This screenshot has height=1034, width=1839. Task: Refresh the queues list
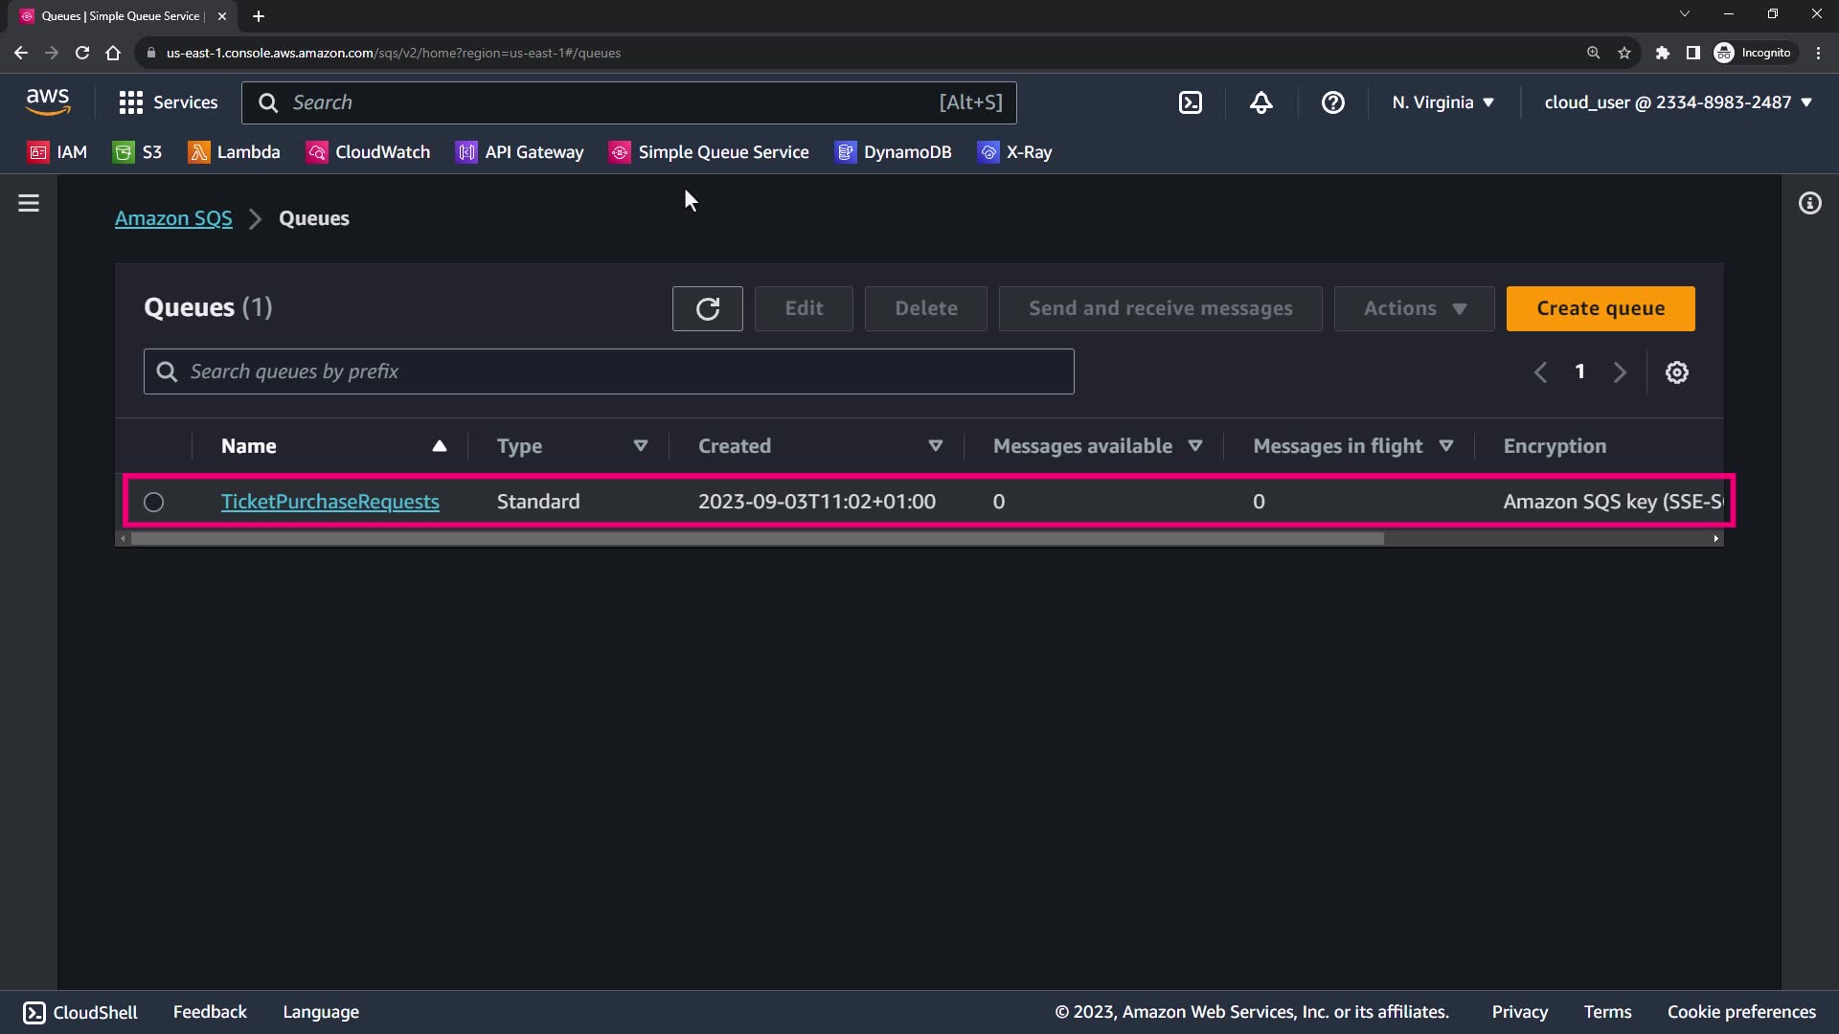(707, 308)
